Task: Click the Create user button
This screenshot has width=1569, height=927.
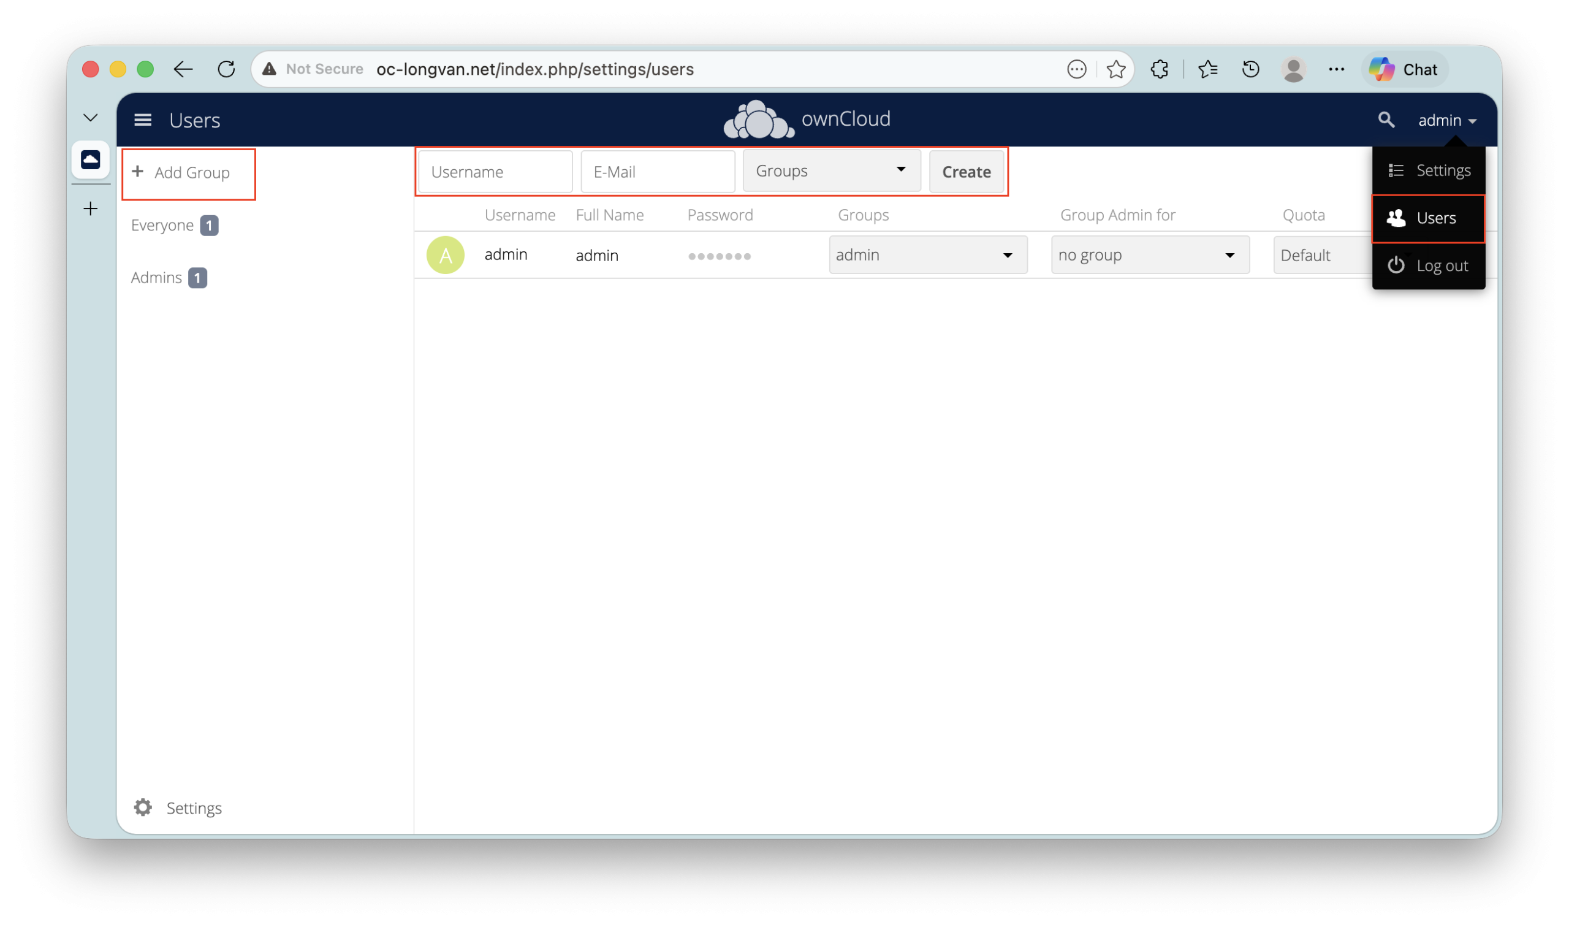Action: coord(966,172)
